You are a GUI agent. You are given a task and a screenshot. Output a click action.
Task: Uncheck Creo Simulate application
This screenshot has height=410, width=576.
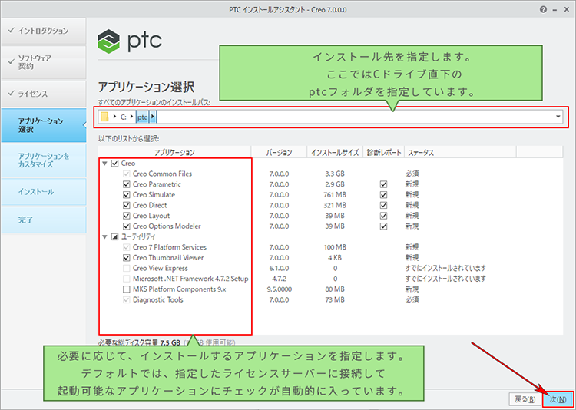click(x=127, y=195)
